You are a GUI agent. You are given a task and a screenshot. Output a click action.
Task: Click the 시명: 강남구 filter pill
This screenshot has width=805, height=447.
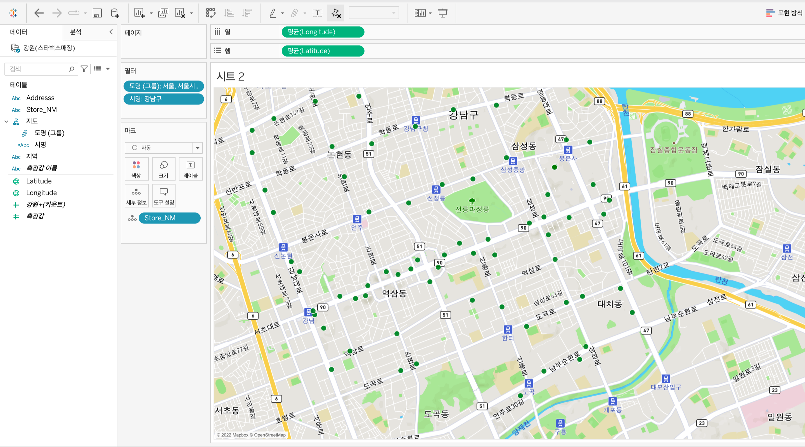pyautogui.click(x=164, y=99)
